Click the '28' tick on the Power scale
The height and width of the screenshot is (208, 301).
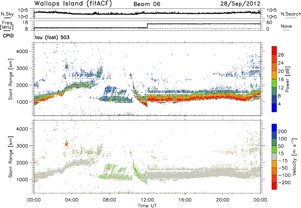click(x=281, y=55)
